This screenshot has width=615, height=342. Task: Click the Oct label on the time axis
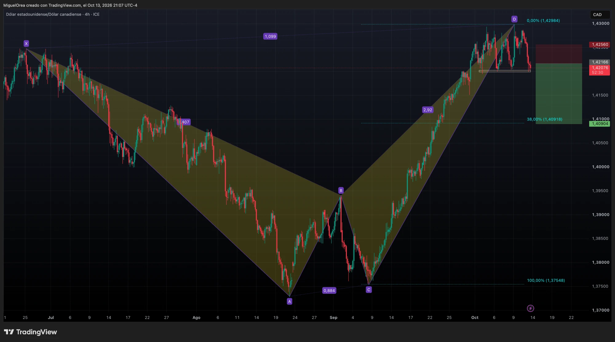pyautogui.click(x=475, y=317)
